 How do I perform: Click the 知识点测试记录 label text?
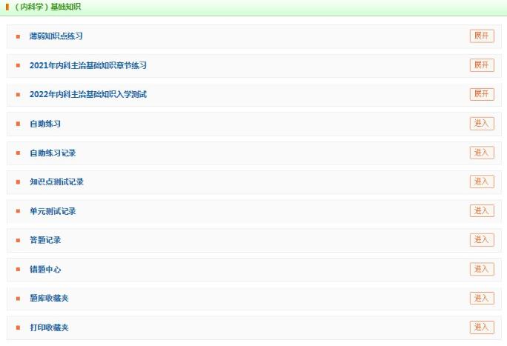click(56, 182)
